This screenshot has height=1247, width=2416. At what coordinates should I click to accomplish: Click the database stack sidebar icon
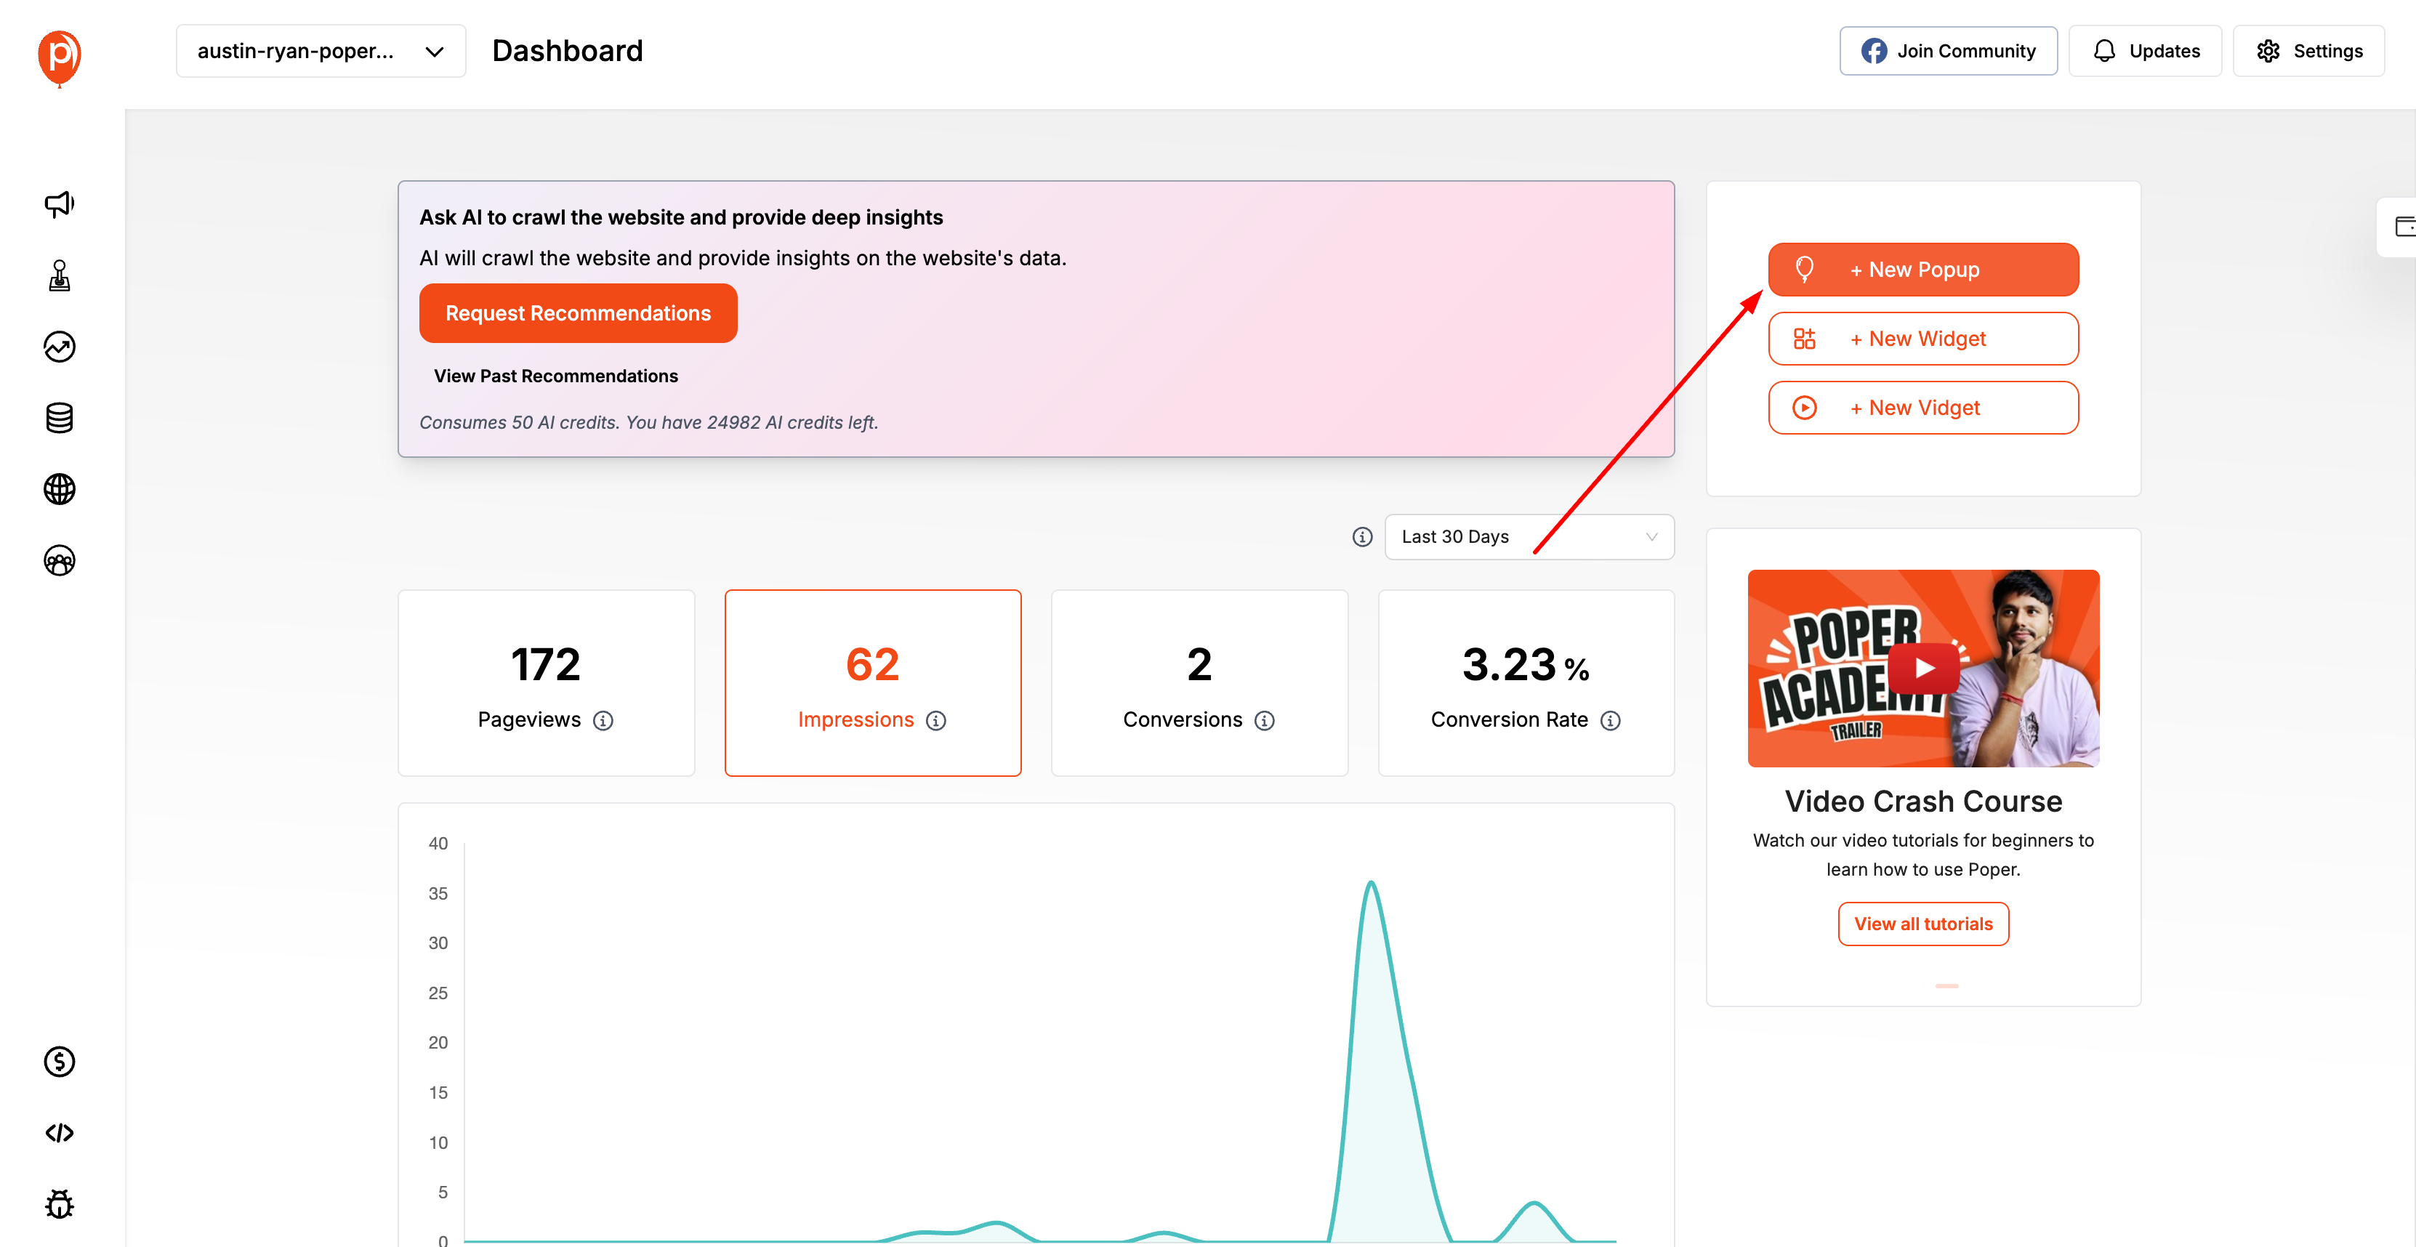(59, 418)
